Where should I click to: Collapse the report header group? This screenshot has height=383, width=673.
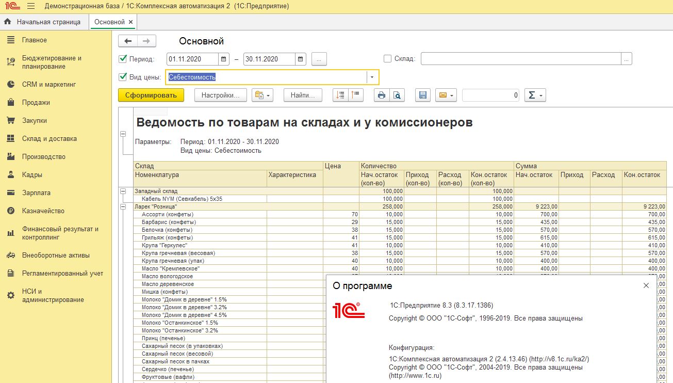[123, 134]
